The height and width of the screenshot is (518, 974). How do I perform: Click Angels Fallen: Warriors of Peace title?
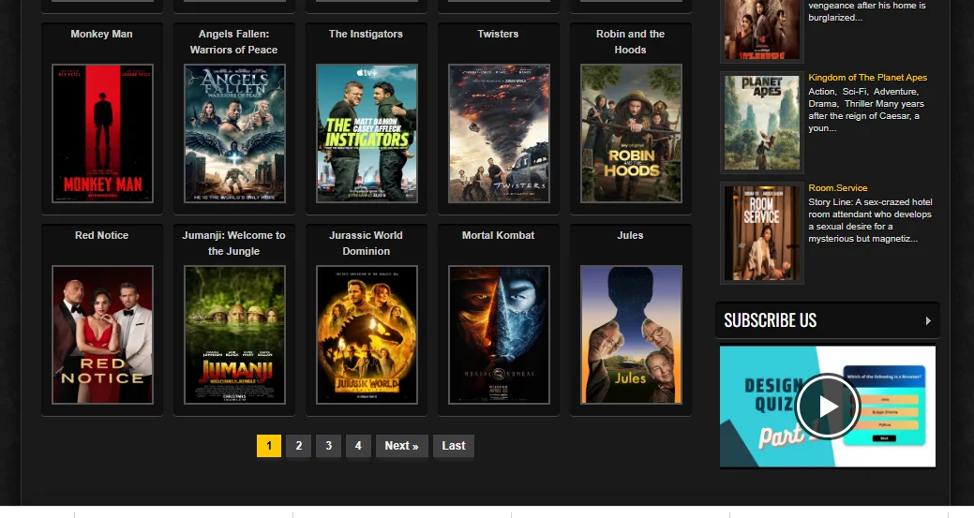pyautogui.click(x=233, y=41)
